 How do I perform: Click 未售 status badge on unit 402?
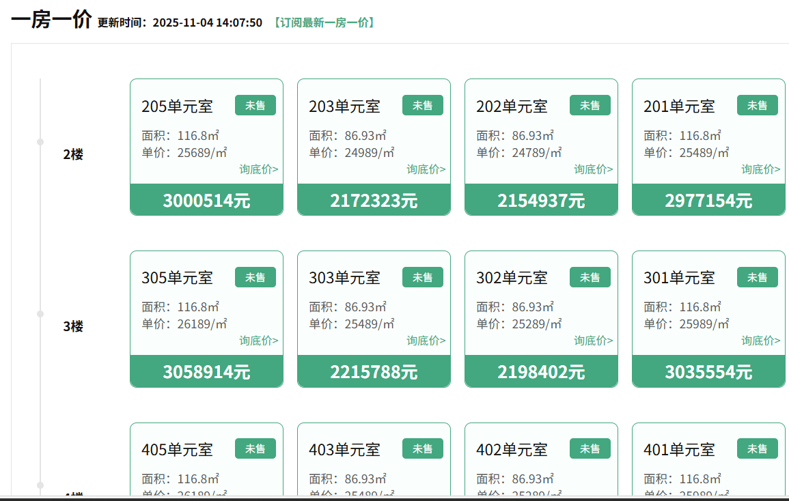coord(590,448)
